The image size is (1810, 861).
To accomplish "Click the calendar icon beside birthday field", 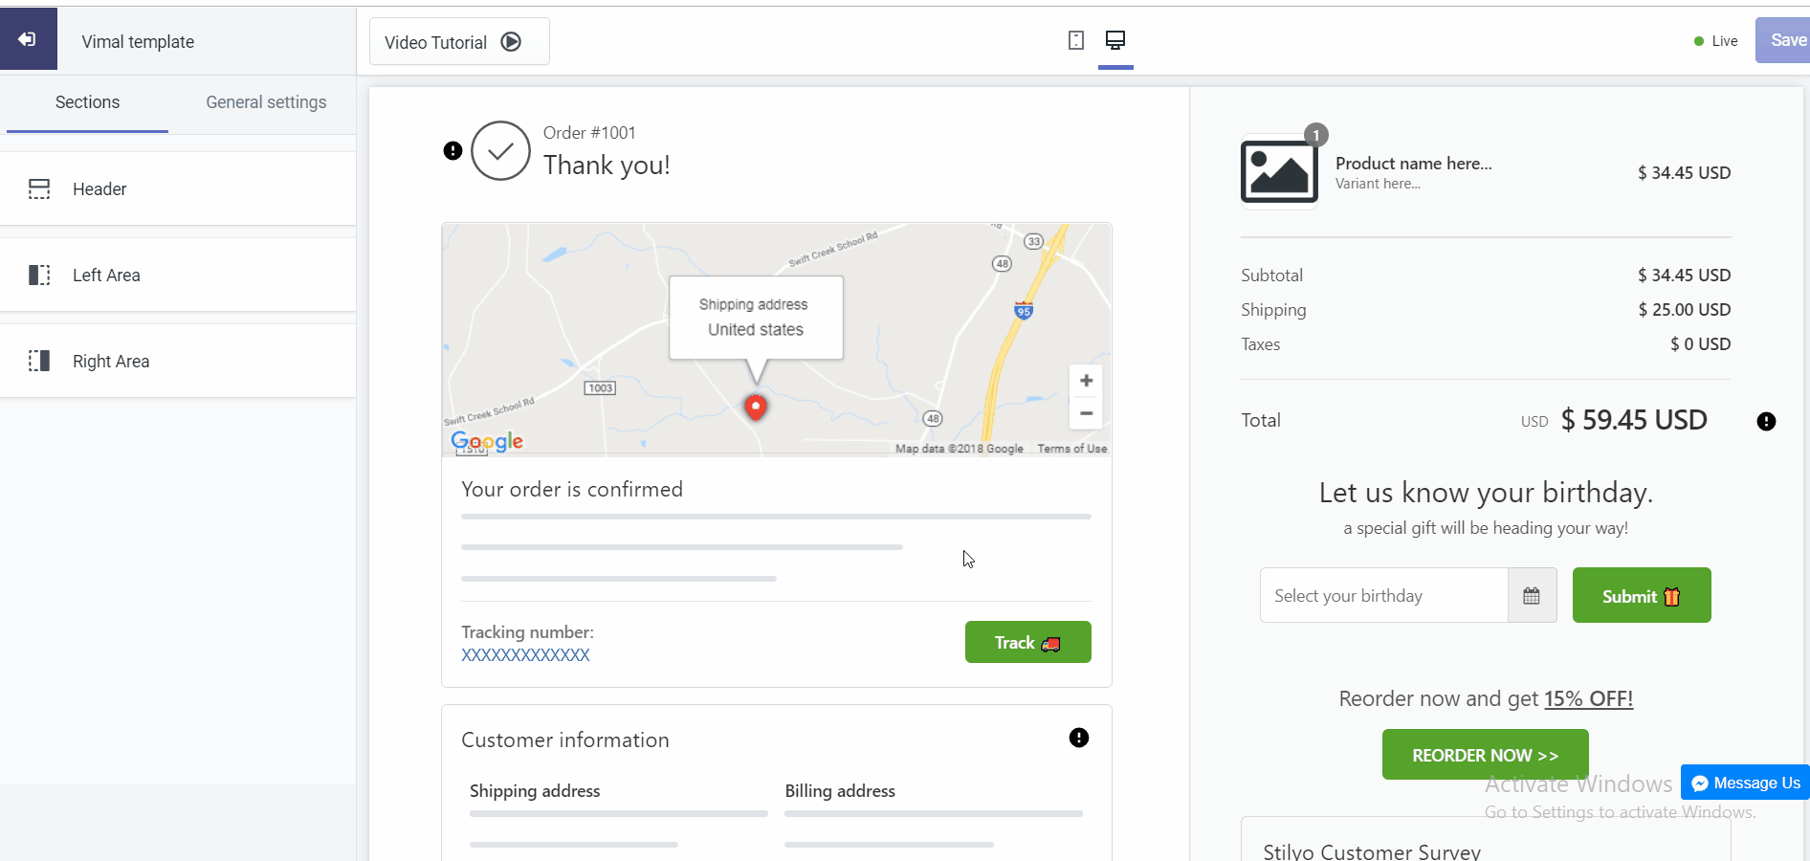I will click(x=1532, y=596).
